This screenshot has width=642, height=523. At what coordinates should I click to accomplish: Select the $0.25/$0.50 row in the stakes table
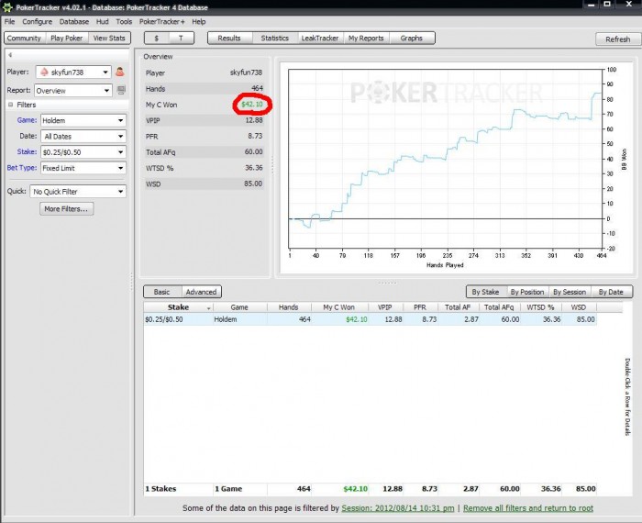371,319
